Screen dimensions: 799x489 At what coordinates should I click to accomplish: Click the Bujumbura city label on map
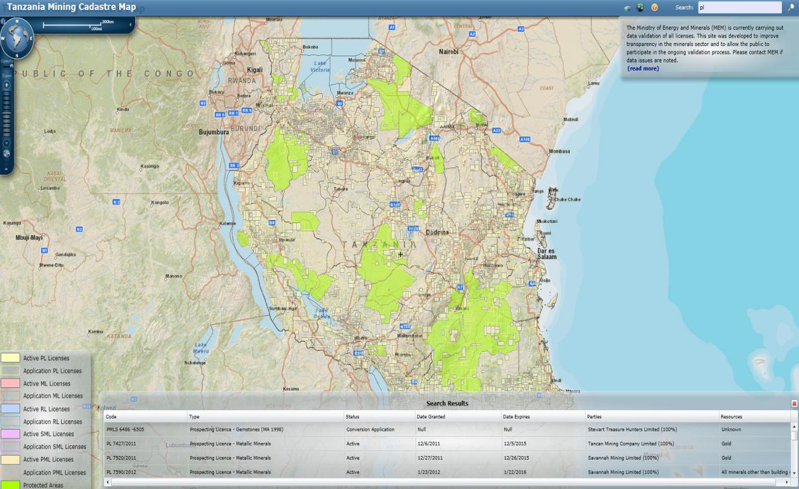(x=213, y=133)
